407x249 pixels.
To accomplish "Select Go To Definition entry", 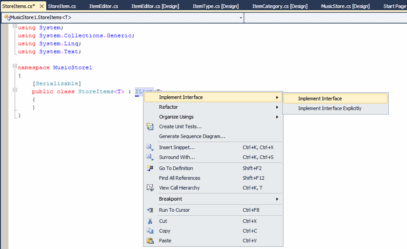I will (213, 168).
